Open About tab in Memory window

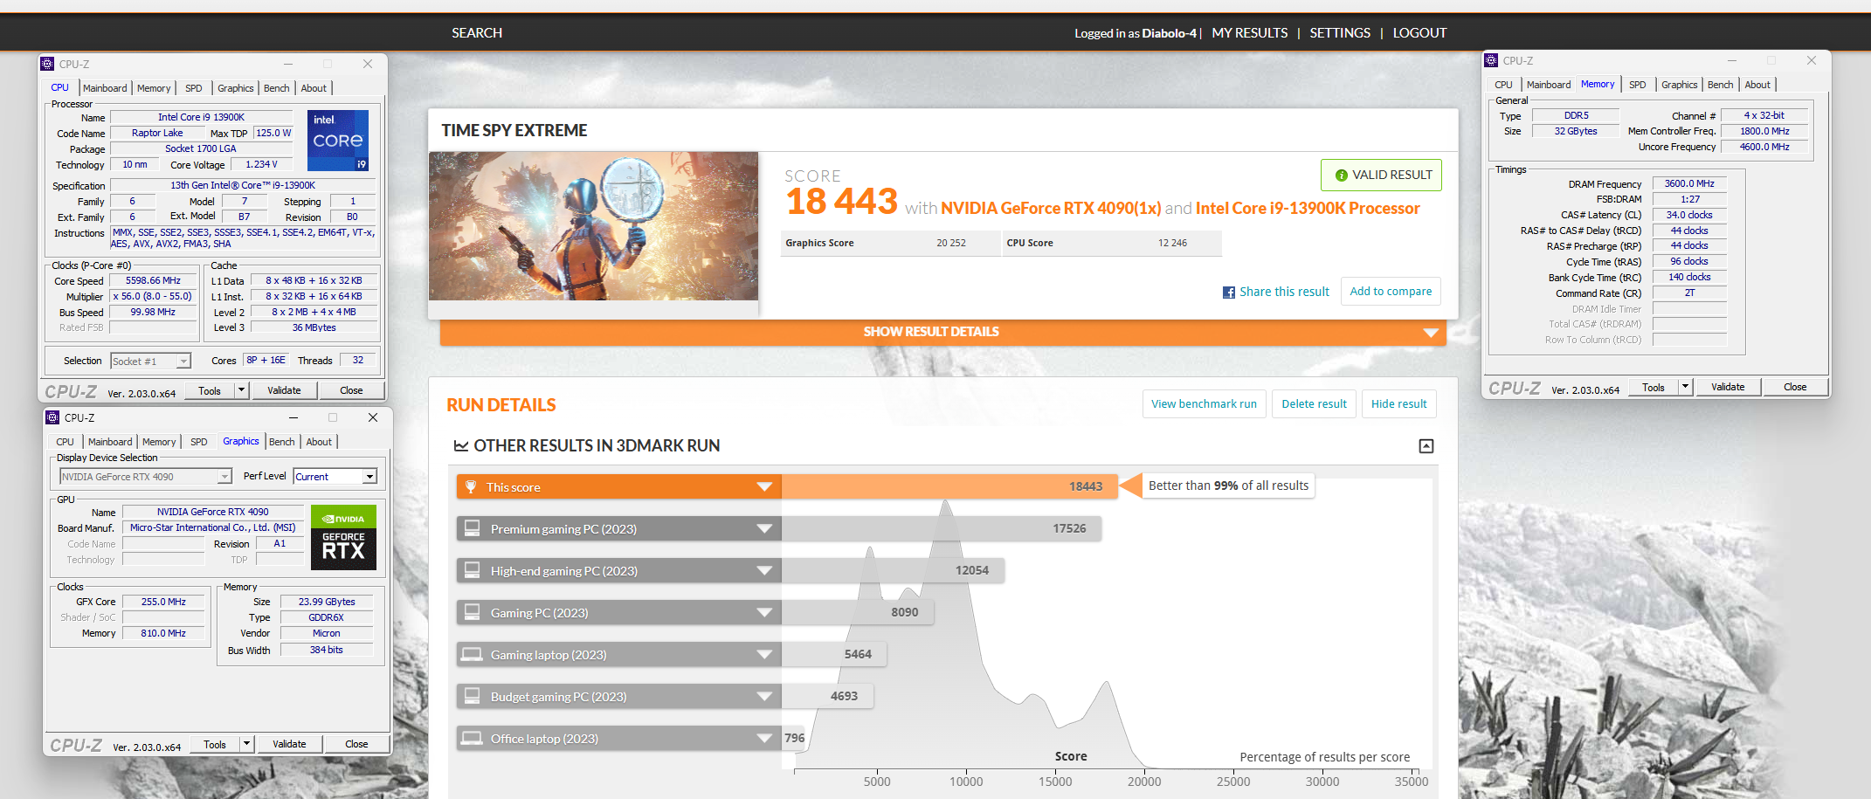point(1757,85)
